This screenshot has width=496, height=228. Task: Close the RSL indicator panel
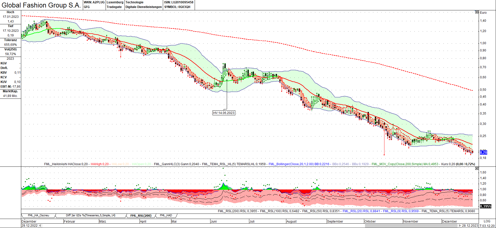(477, 169)
